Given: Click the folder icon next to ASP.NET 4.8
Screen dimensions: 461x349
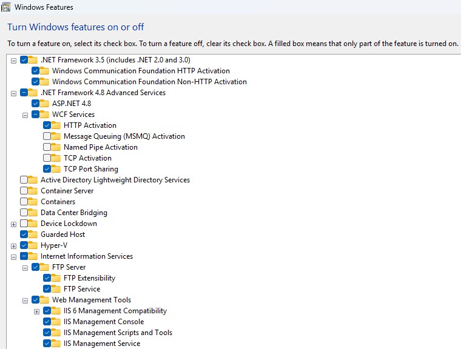Looking at the screenshot, I should coord(44,104).
